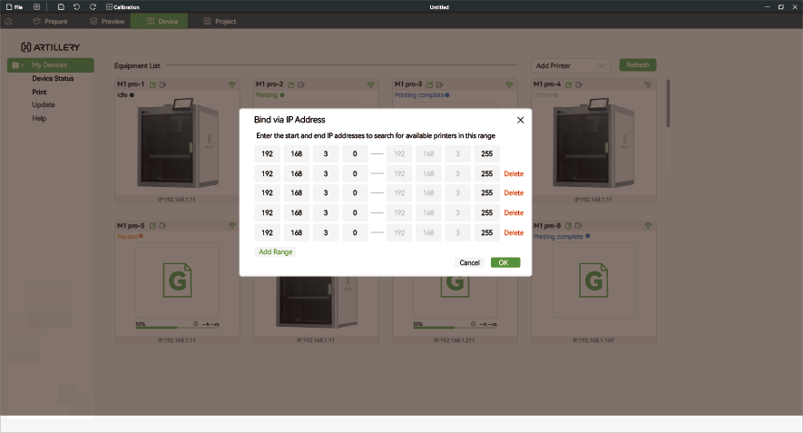Click the Undo arrow icon
Viewport: 803px width, 433px height.
(x=76, y=7)
